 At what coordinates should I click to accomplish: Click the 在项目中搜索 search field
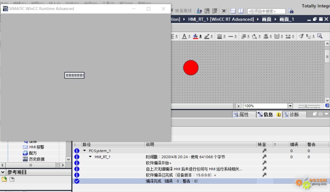(x=266, y=11)
